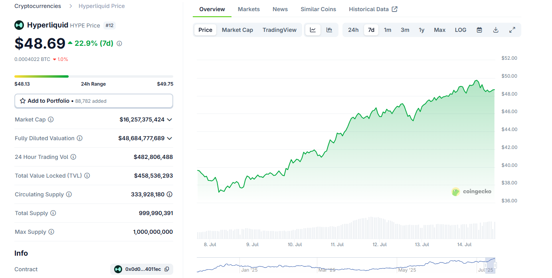Click info icon next to 22.9% (7d)
The height and width of the screenshot is (278, 552).
[119, 43]
